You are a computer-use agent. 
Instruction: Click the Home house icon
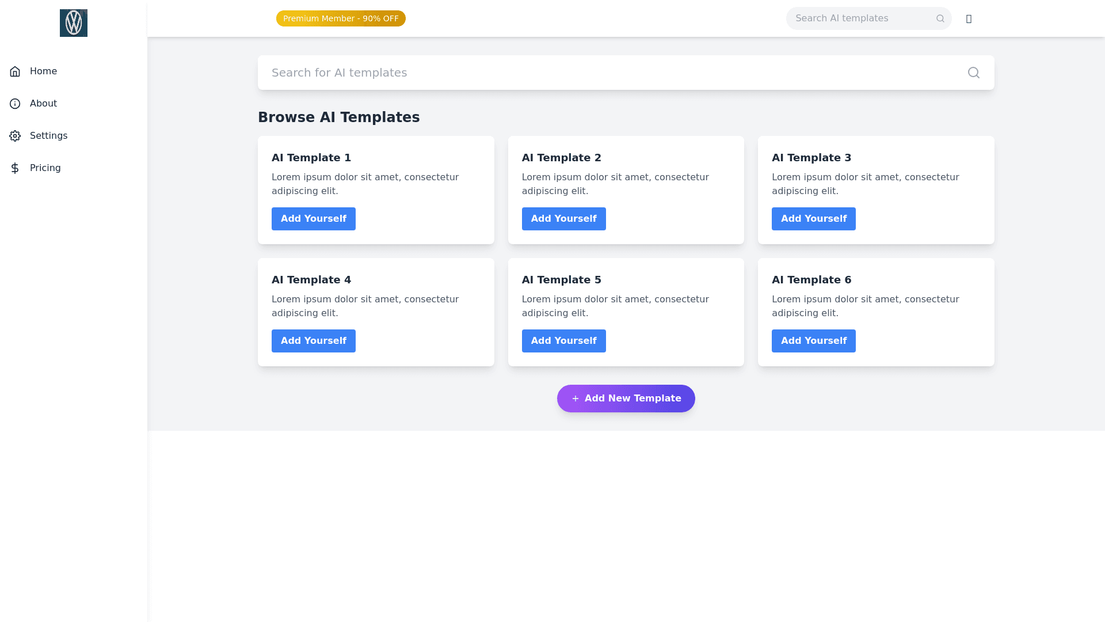(x=15, y=71)
